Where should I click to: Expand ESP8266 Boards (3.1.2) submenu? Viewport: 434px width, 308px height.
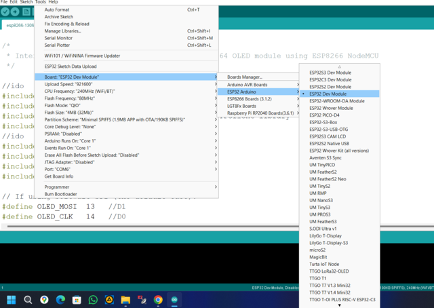pyautogui.click(x=258, y=99)
